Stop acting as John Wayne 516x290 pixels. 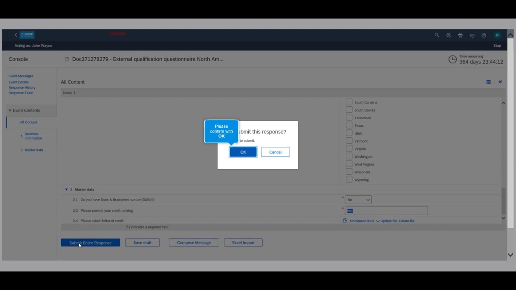[497, 46]
